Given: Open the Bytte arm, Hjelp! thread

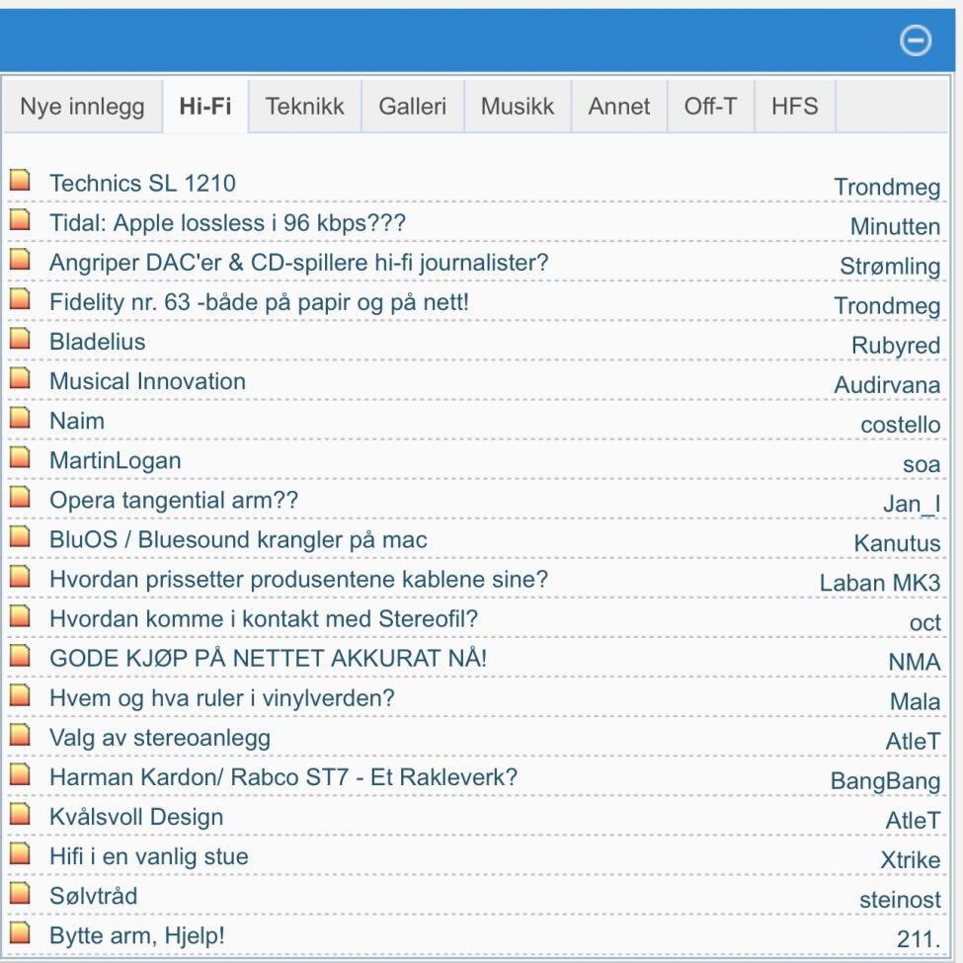Looking at the screenshot, I should (137, 936).
